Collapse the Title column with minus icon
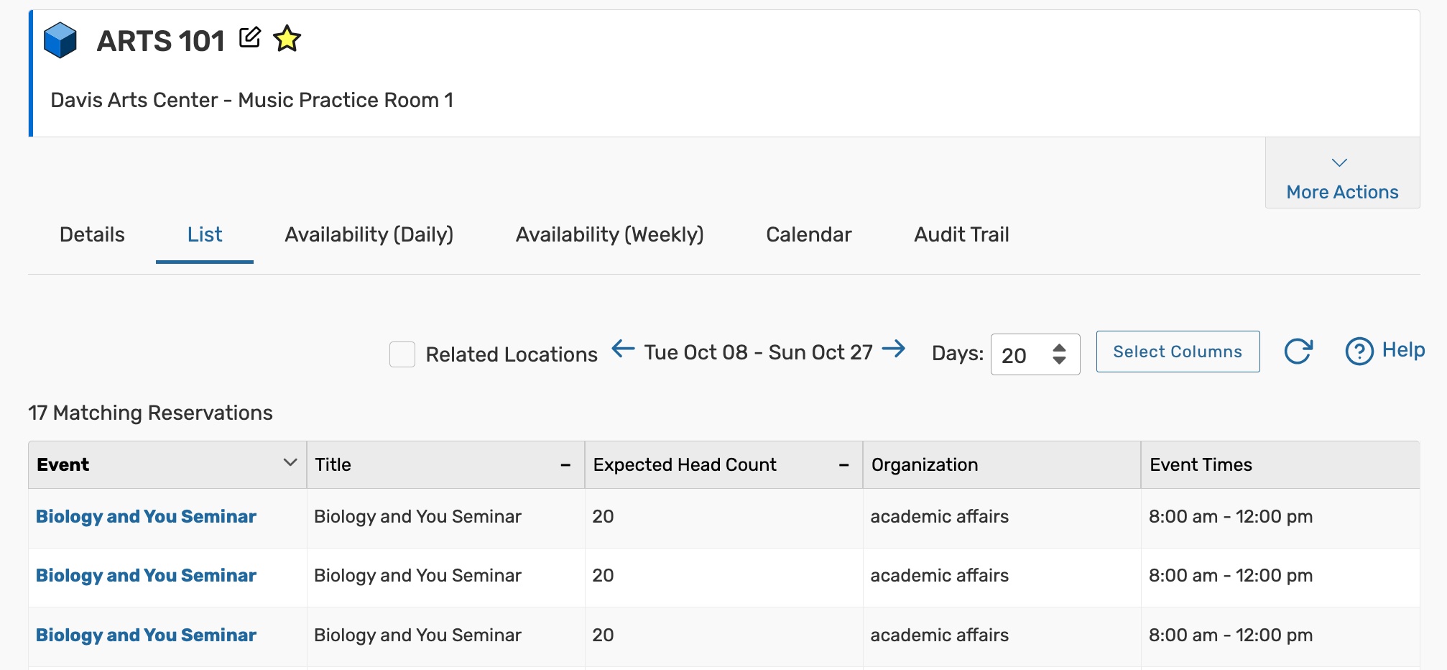1447x670 pixels. point(565,466)
